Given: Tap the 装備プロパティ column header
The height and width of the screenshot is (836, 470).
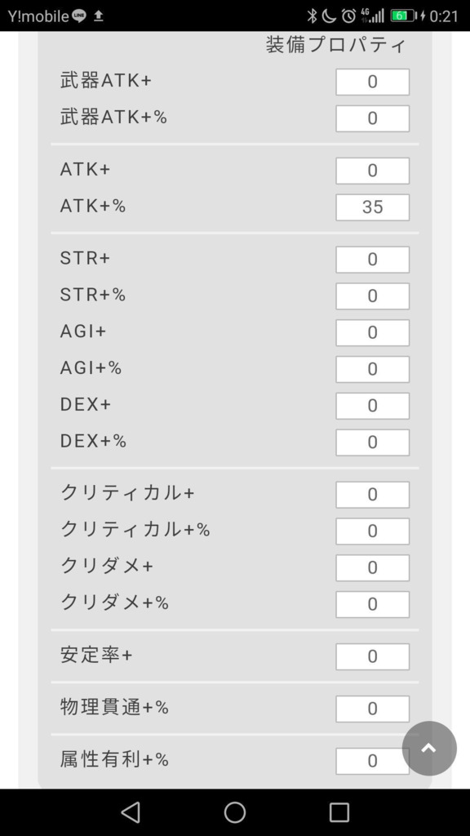Looking at the screenshot, I should (335, 46).
